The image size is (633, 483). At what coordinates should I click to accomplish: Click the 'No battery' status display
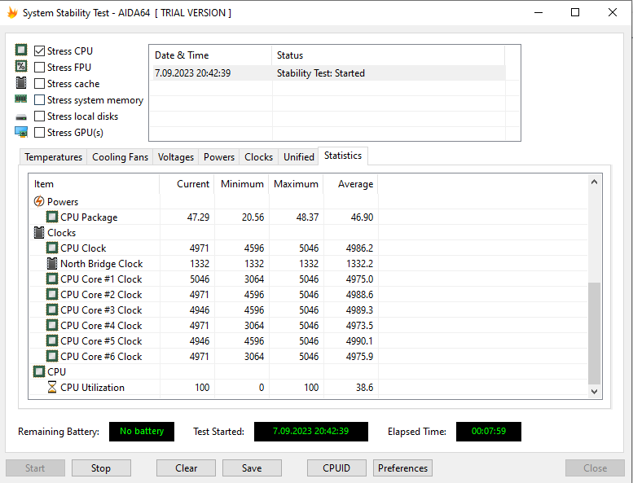pos(142,432)
